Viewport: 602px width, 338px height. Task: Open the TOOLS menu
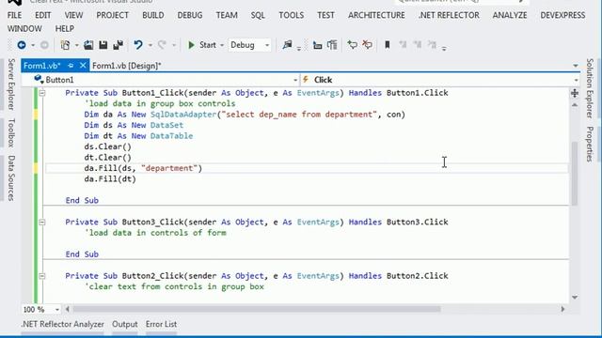tap(291, 15)
